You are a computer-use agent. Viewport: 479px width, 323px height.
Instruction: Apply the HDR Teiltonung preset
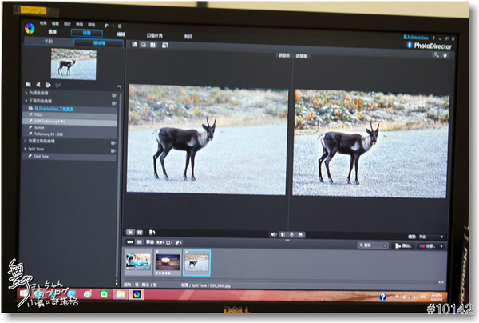point(70,122)
